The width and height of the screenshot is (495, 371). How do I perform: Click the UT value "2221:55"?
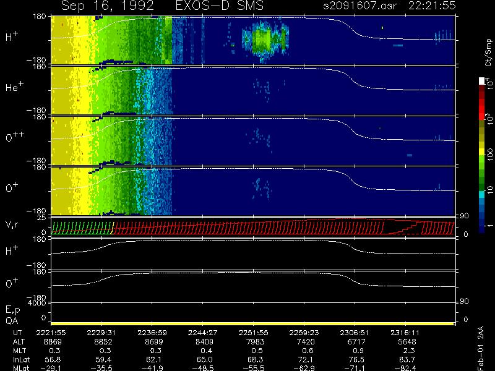point(51,333)
